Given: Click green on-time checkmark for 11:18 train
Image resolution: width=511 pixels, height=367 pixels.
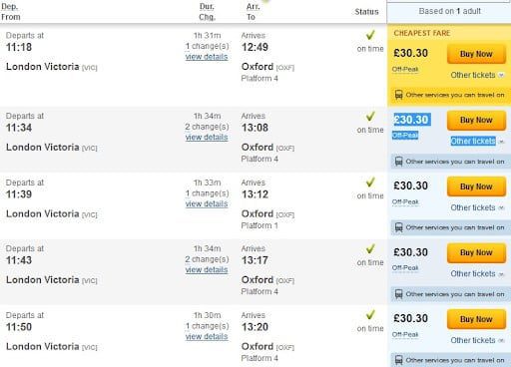Looking at the screenshot, I should point(370,35).
